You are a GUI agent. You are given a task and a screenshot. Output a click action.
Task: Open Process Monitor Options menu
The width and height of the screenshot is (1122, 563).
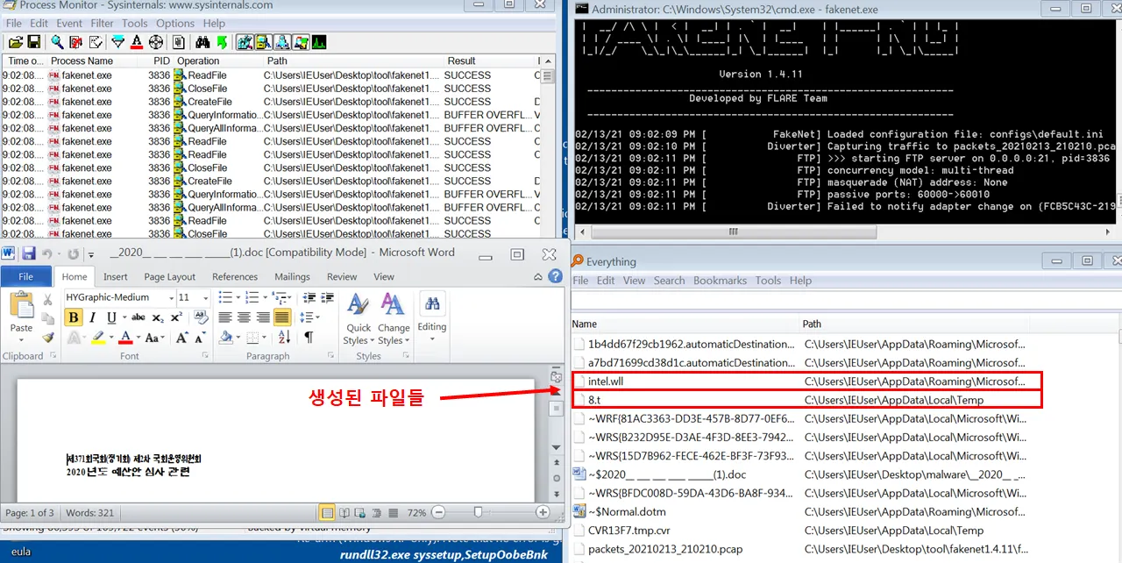(175, 23)
